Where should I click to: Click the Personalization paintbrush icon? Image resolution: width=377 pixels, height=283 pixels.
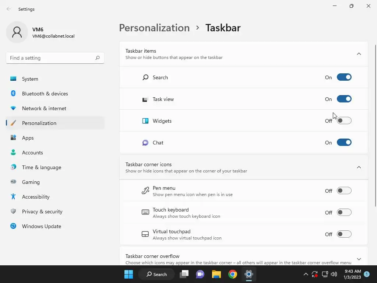pyautogui.click(x=13, y=123)
